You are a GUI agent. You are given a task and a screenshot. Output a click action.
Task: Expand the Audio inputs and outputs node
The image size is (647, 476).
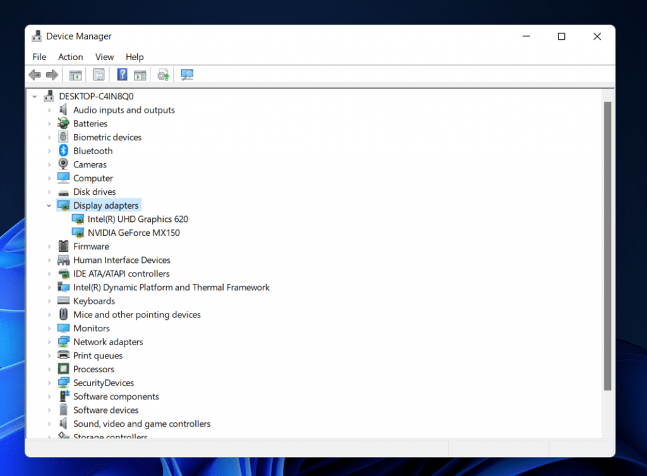(49, 110)
